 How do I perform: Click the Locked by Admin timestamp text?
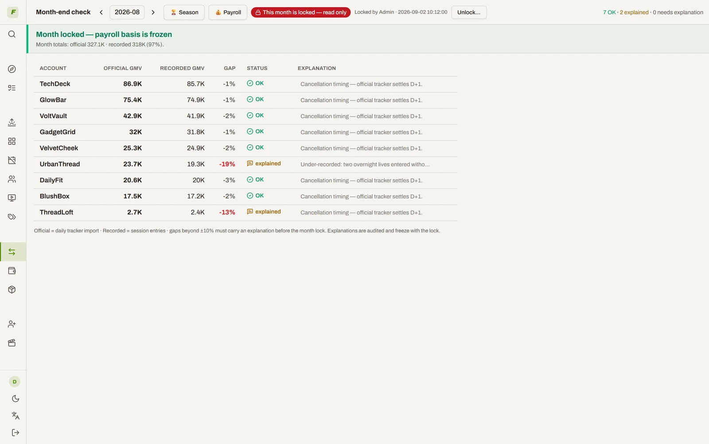401,12
